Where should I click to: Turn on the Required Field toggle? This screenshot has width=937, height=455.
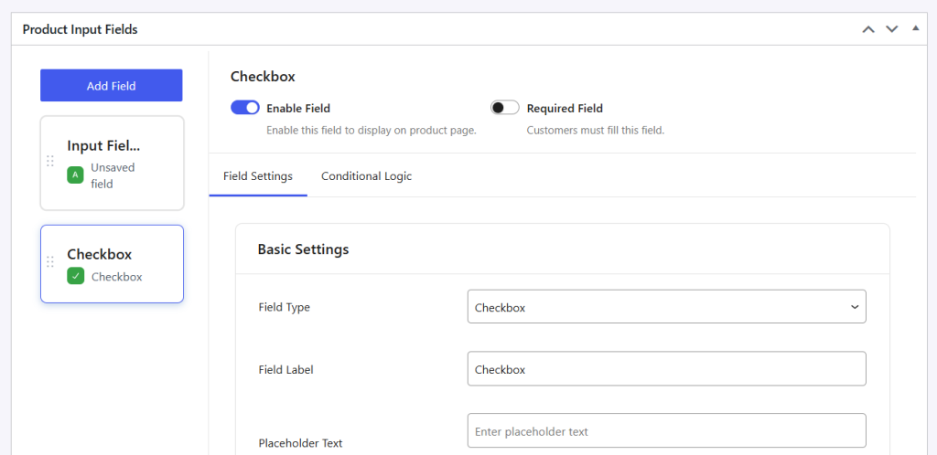(505, 108)
